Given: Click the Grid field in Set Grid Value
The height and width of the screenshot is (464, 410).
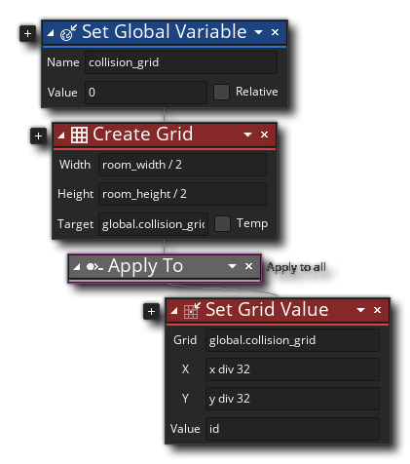Looking at the screenshot, I should 292,340.
